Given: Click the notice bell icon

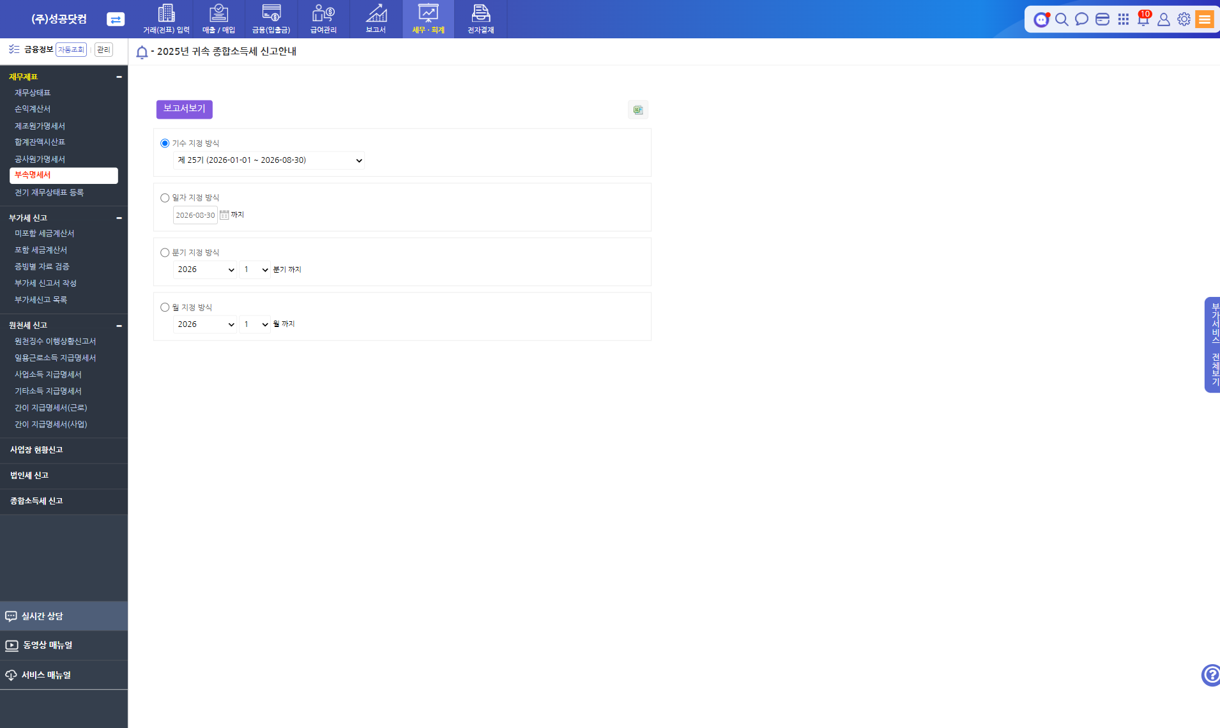Looking at the screenshot, I should [142, 52].
